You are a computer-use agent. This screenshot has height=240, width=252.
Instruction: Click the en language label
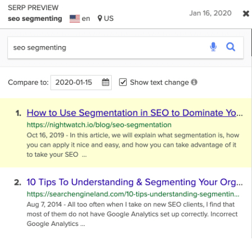86,19
